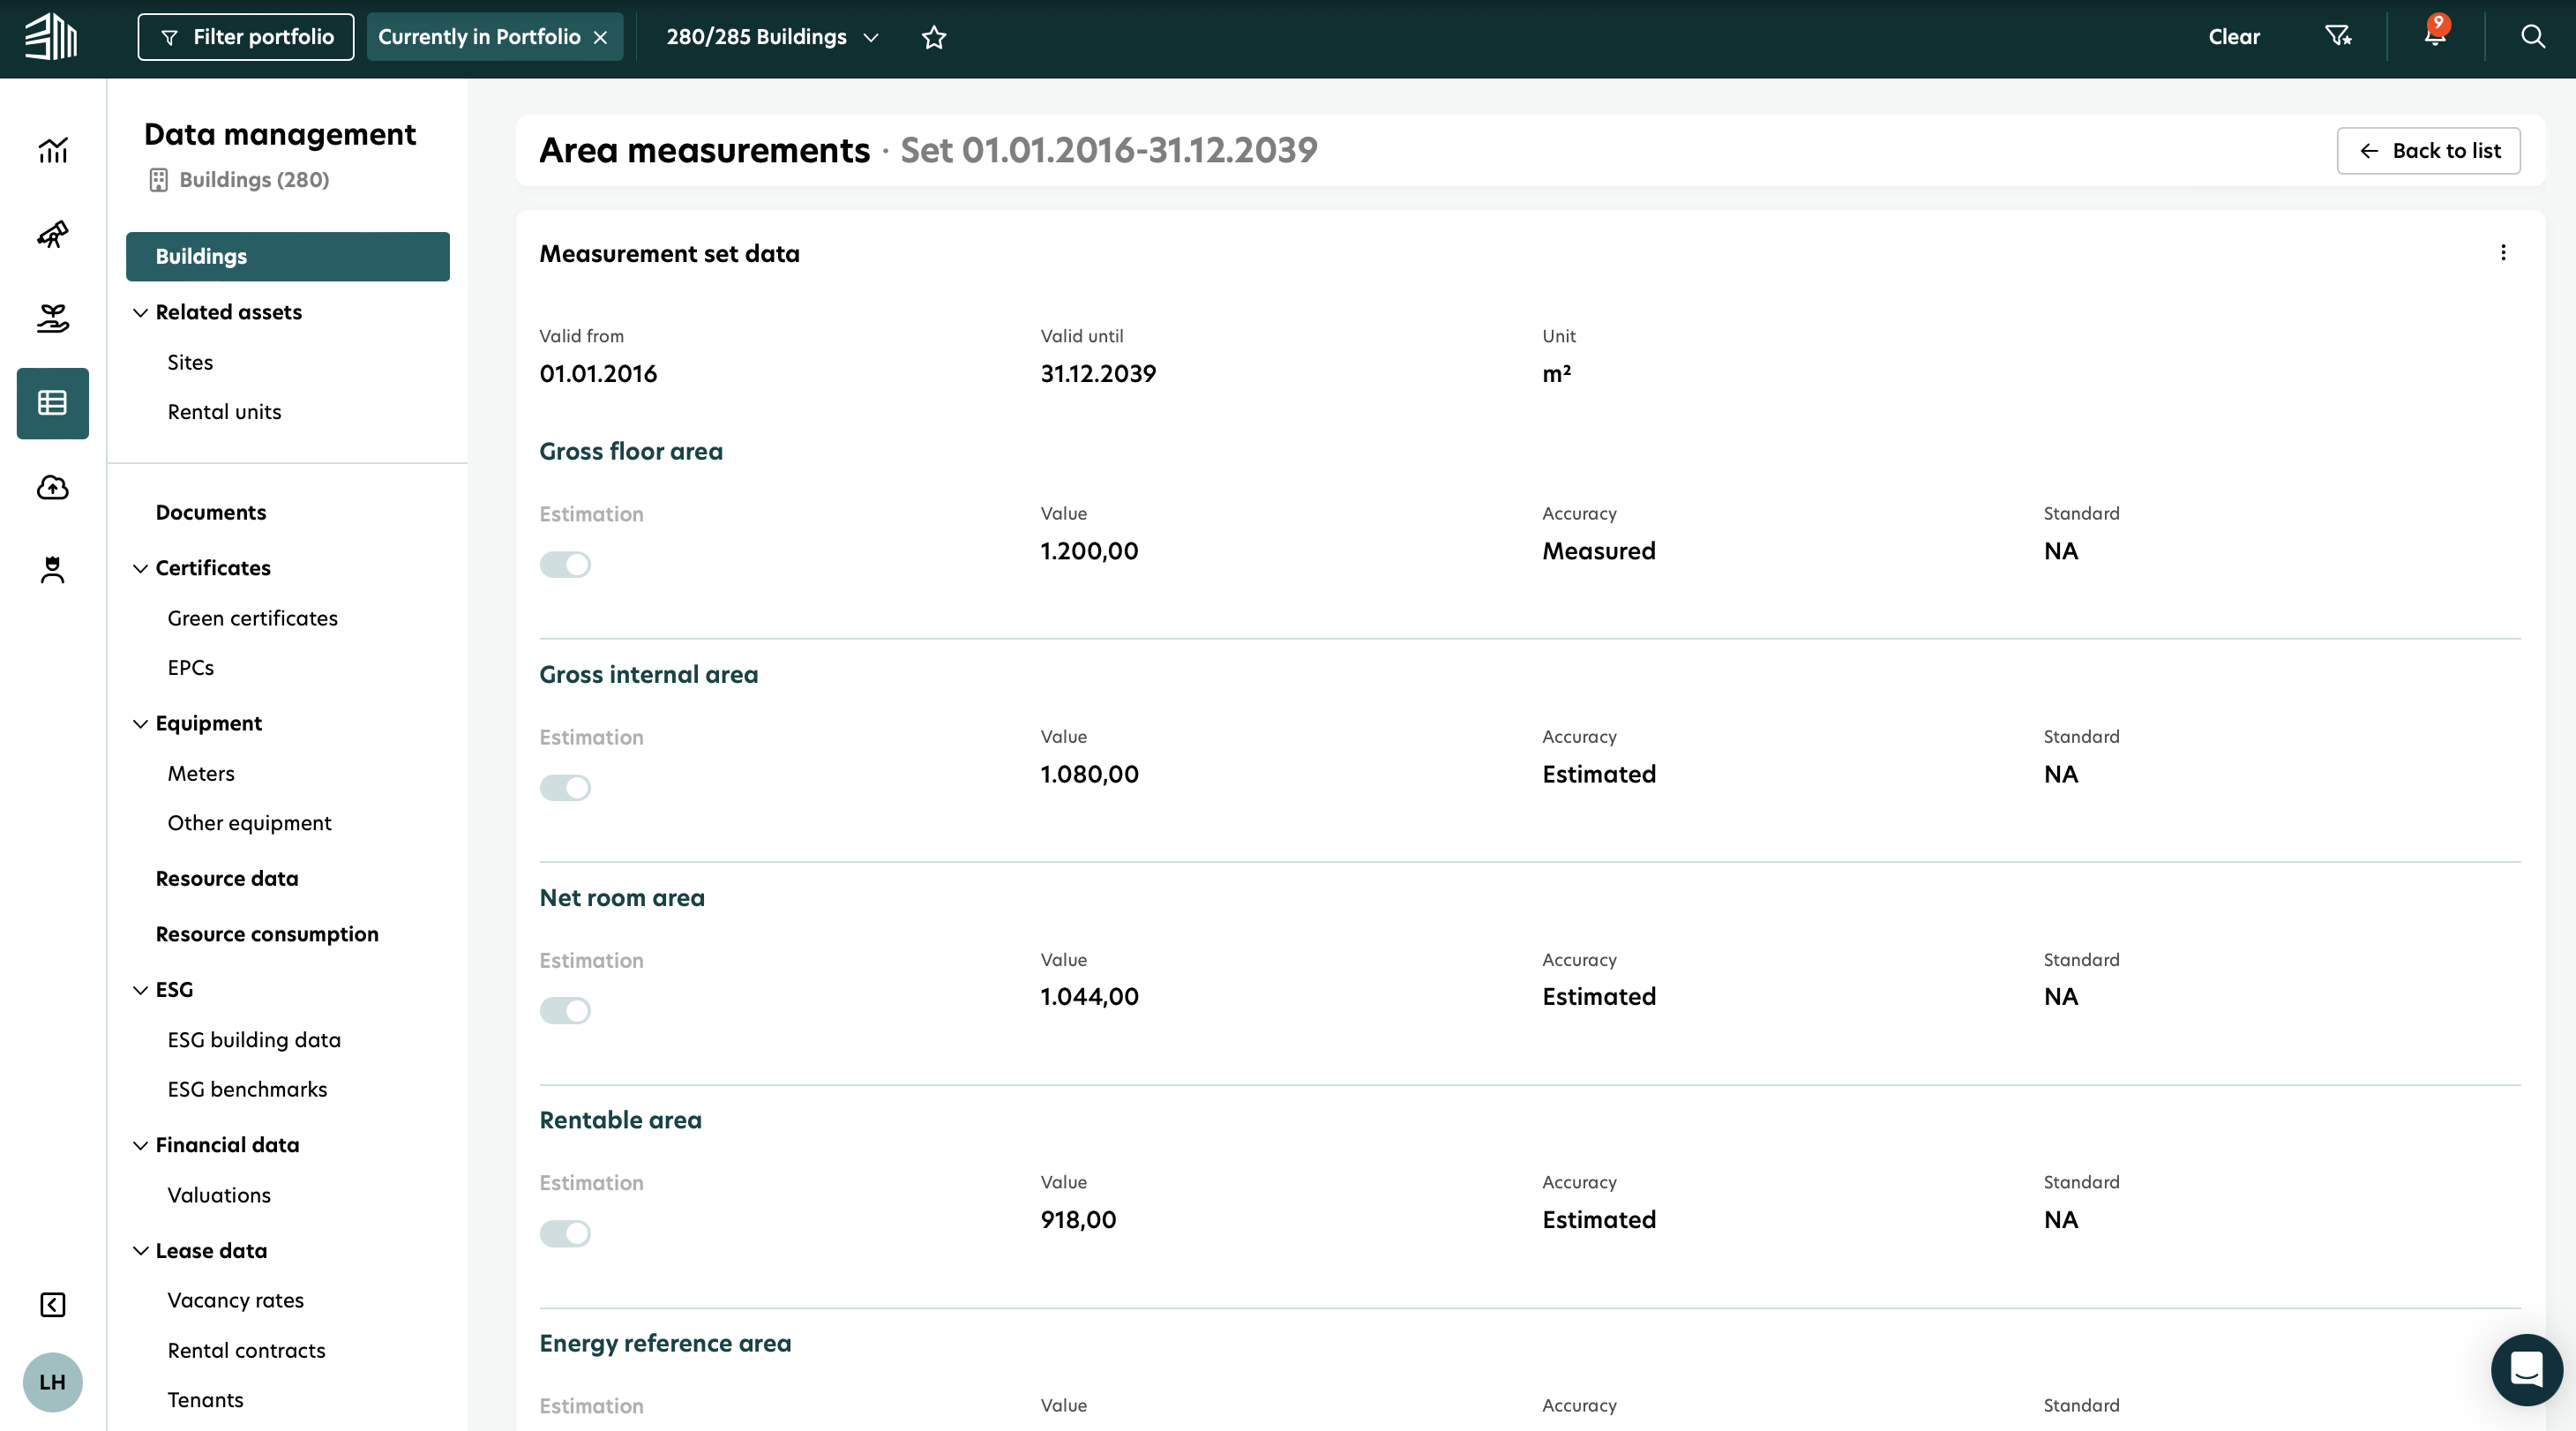This screenshot has height=1431, width=2576.
Task: Toggle Net room area estimation switch
Action: [565, 1010]
